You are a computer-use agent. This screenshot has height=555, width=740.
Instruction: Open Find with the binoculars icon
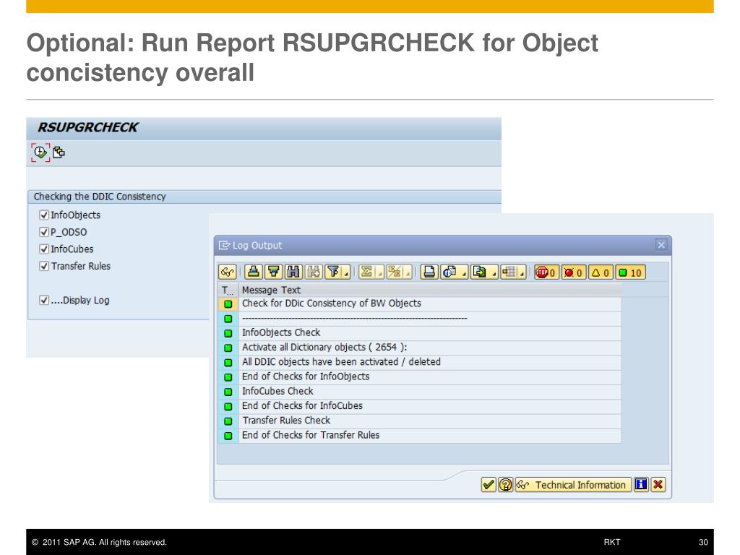293,272
